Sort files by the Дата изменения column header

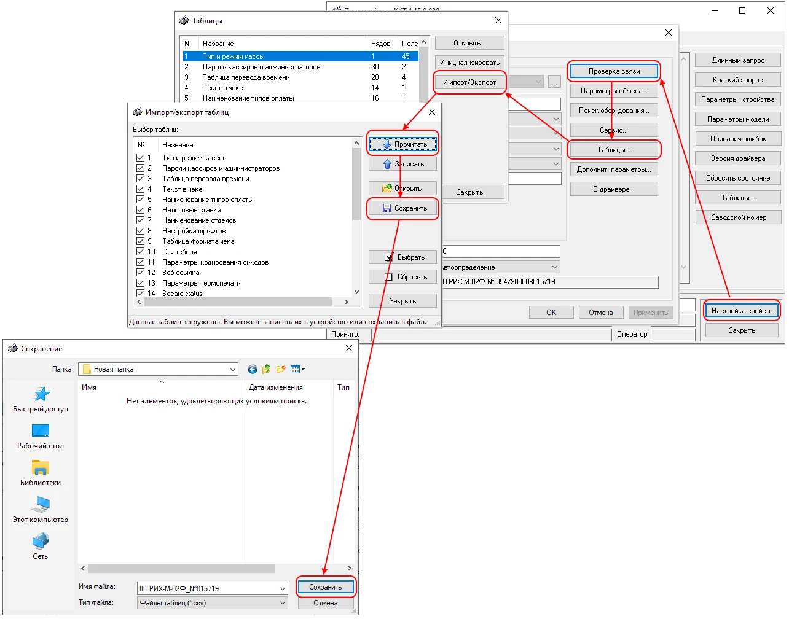(275, 387)
